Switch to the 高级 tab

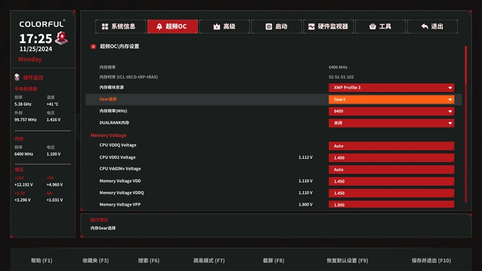coord(224,26)
